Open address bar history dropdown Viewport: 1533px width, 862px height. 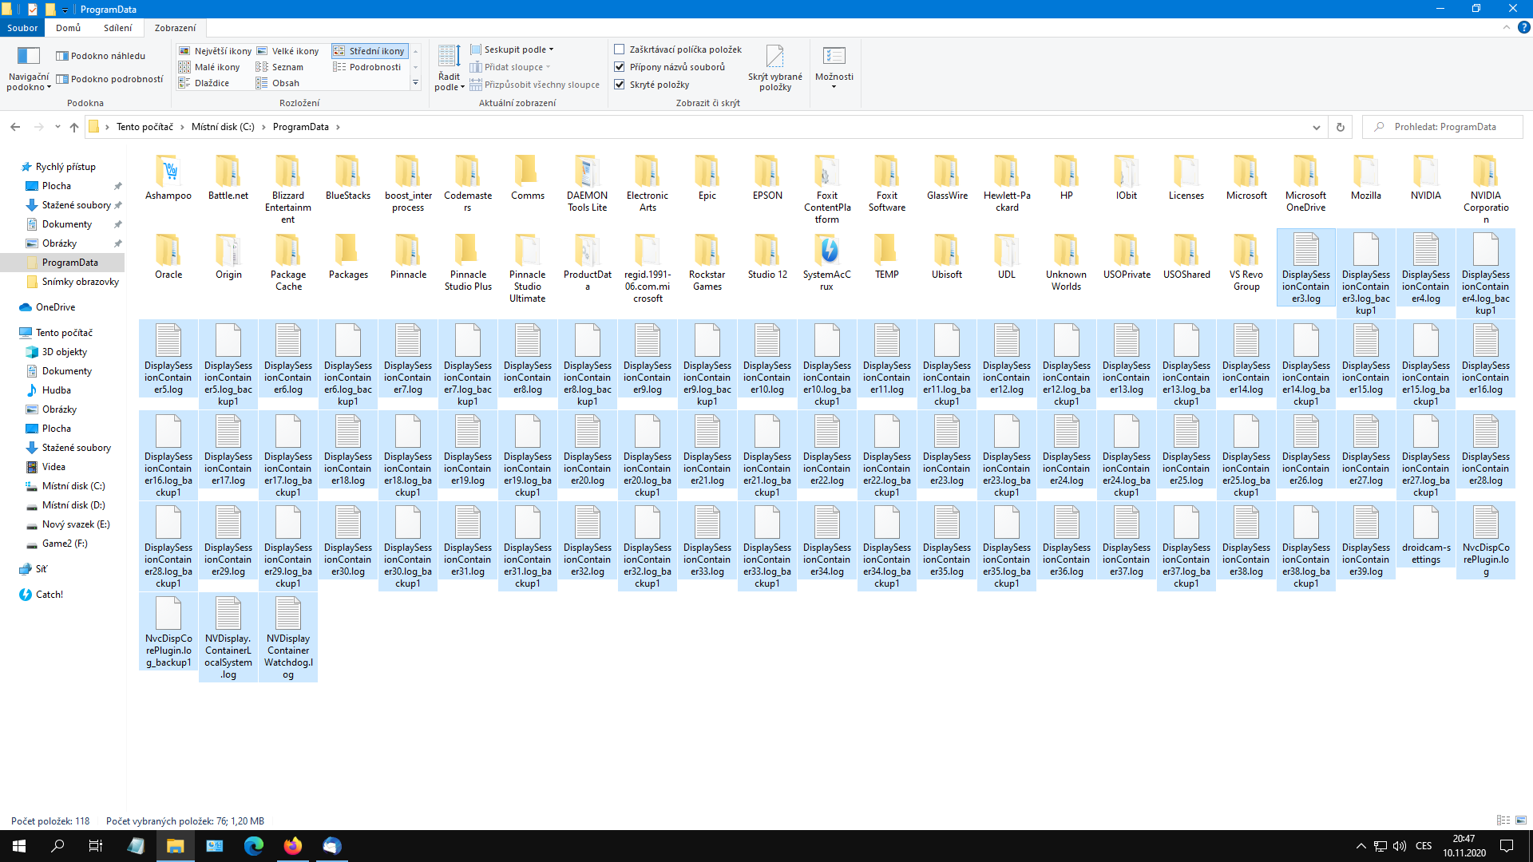(1316, 127)
